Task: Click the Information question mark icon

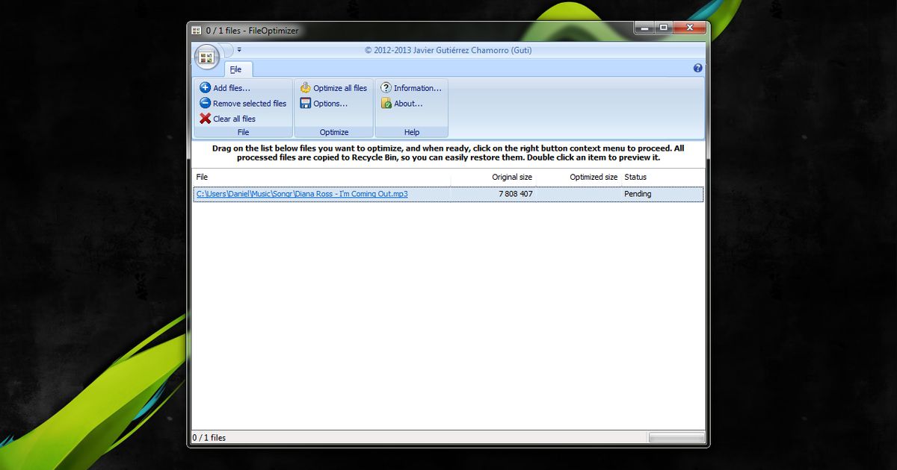Action: pyautogui.click(x=385, y=87)
